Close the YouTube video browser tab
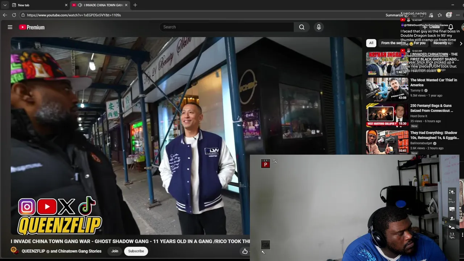This screenshot has width=464, height=261. pos(126,5)
